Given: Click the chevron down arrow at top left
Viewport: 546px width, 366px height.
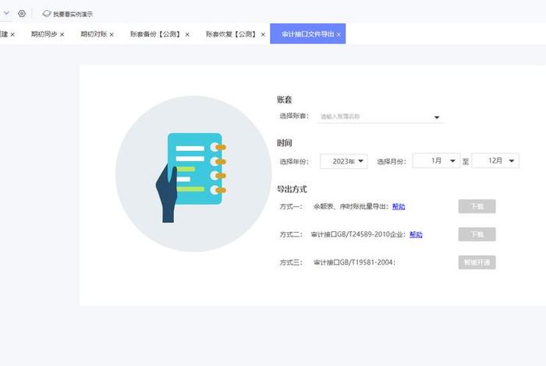Looking at the screenshot, I should click(6, 13).
